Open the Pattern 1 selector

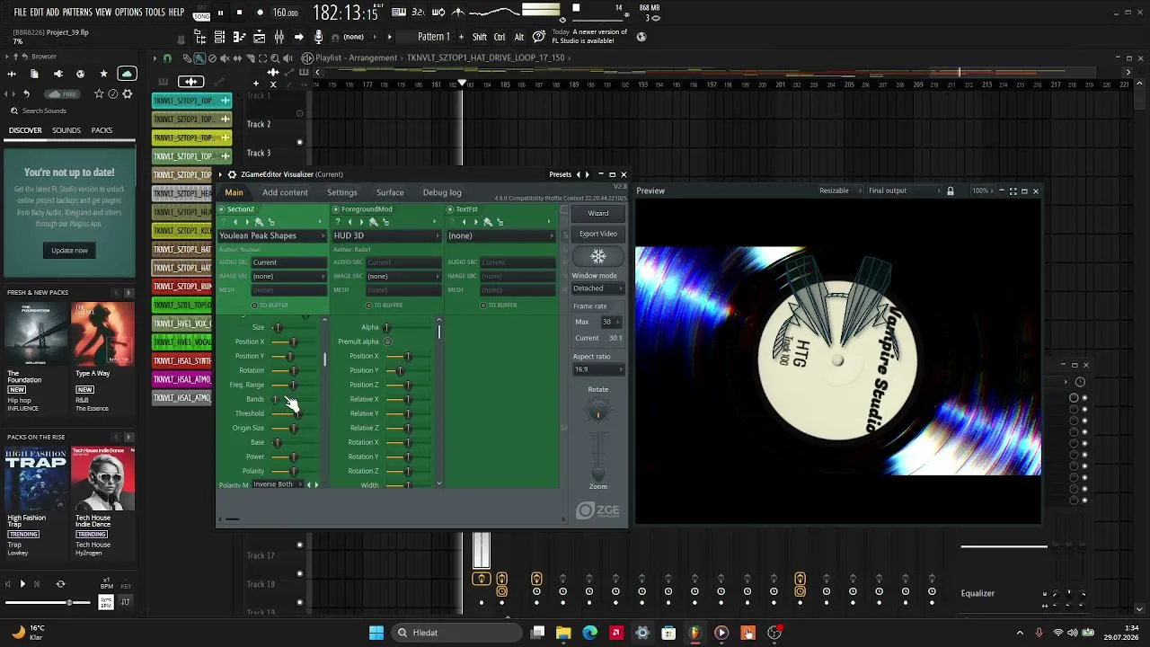[x=433, y=37]
